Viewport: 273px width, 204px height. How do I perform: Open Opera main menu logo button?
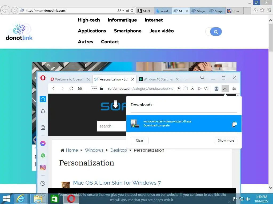point(43,78)
